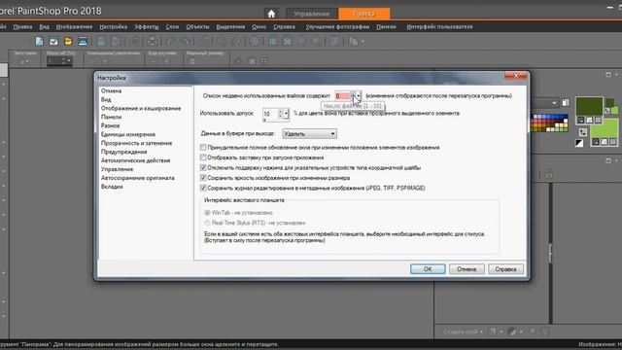
Task: Open the 'Улучшение фотографии' menu
Action: coord(337,26)
